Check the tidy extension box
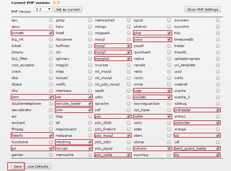The image size is (231, 171). click(x=218, y=33)
